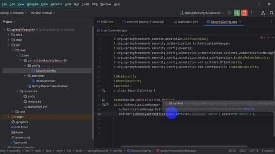This screenshot has width=275, height=154.
Task: Switch to the pom.xml (spring-3-security) tab
Action: coord(143,22)
